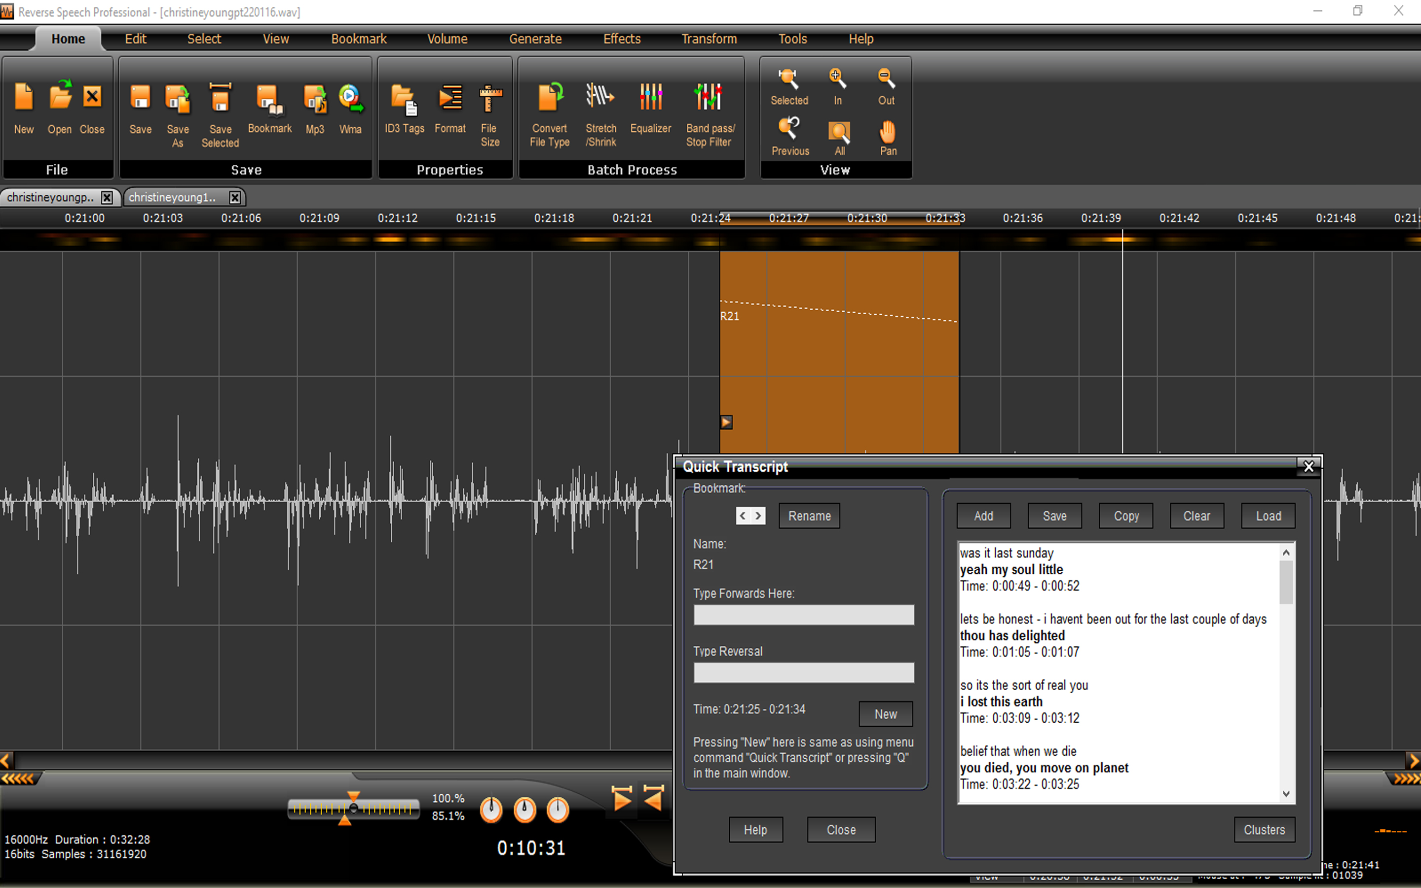Image resolution: width=1421 pixels, height=888 pixels.
Task: Click Band pass/Stop Filter icon
Action: [x=708, y=96]
